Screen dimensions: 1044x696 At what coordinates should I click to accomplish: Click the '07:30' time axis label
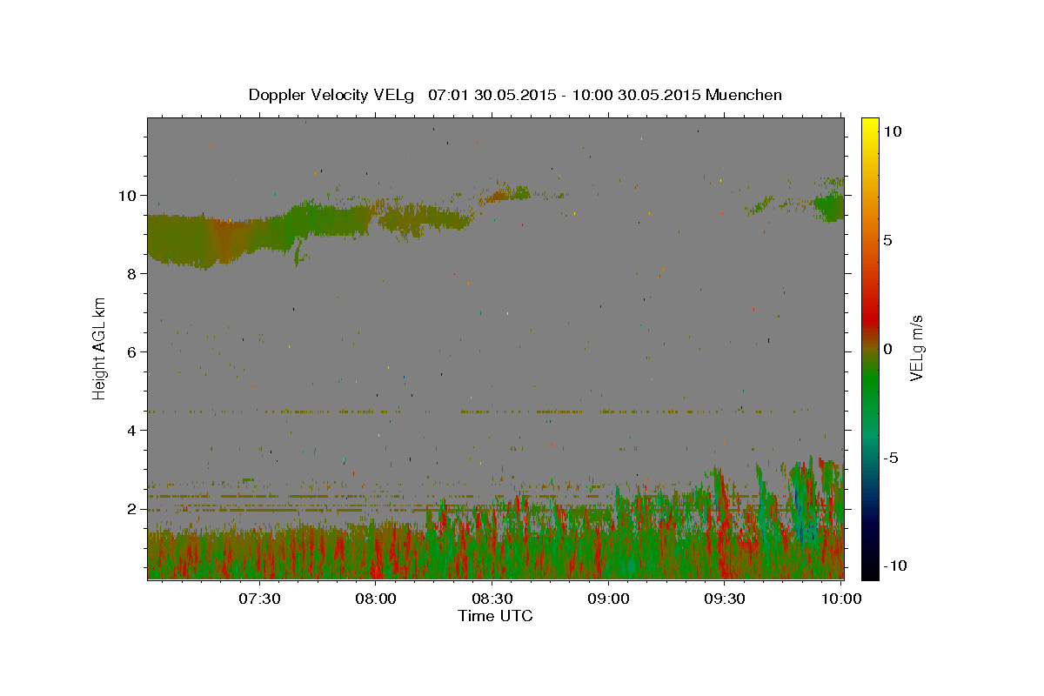click(259, 599)
